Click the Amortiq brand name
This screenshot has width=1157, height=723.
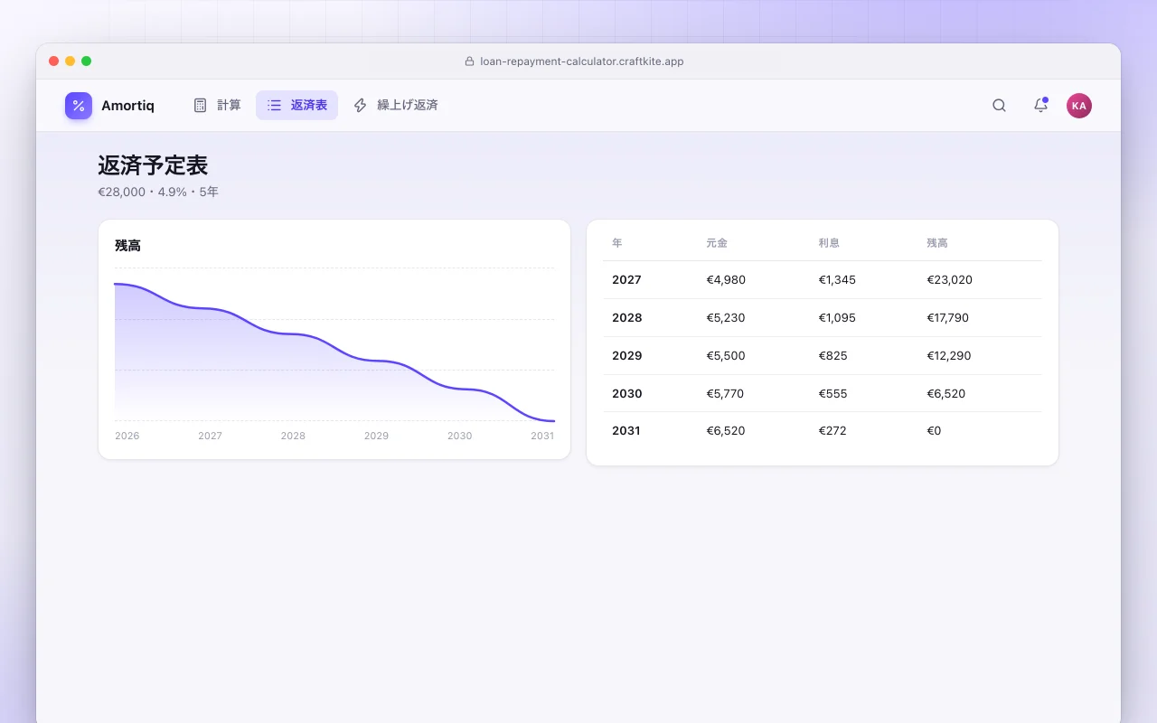pyautogui.click(x=127, y=106)
